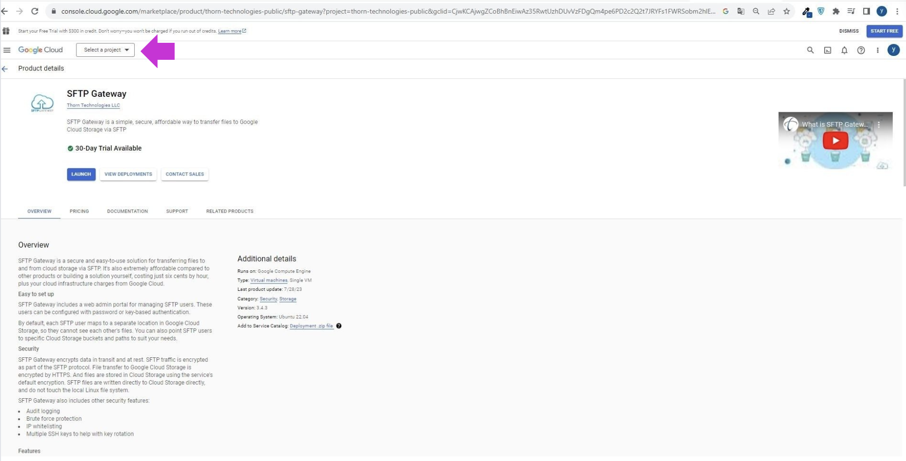Open Chrome profile avatar
The height and width of the screenshot is (461, 906).
tap(882, 11)
